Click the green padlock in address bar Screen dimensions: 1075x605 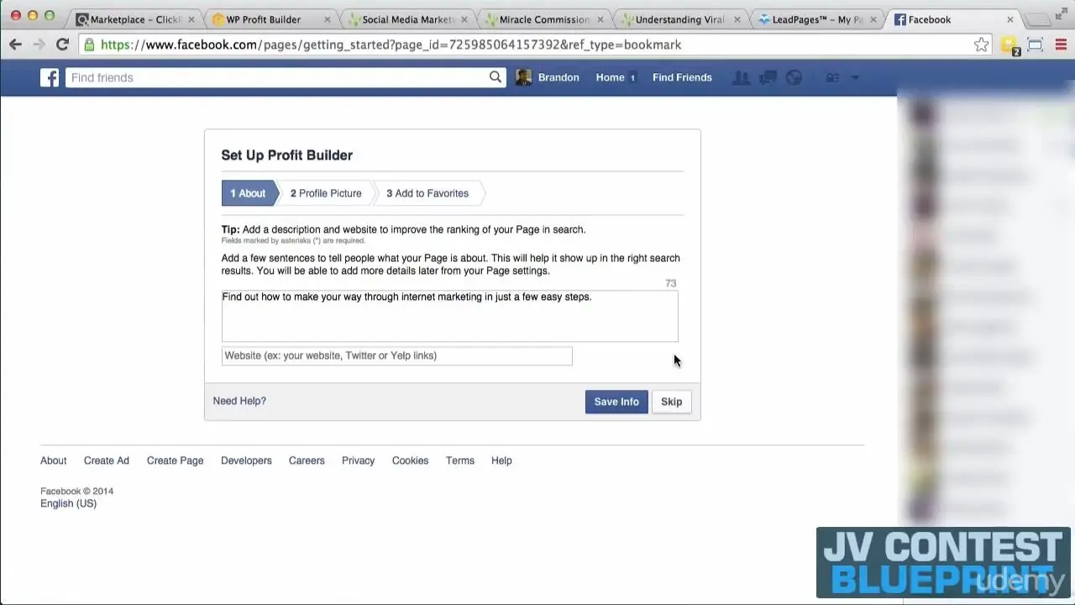tap(89, 45)
